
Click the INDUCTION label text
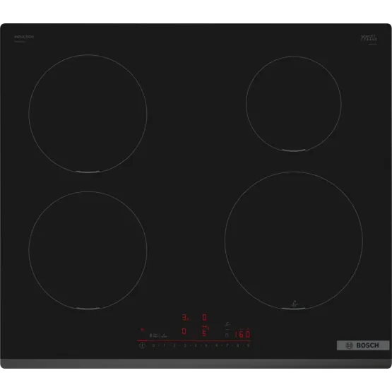point(24,37)
